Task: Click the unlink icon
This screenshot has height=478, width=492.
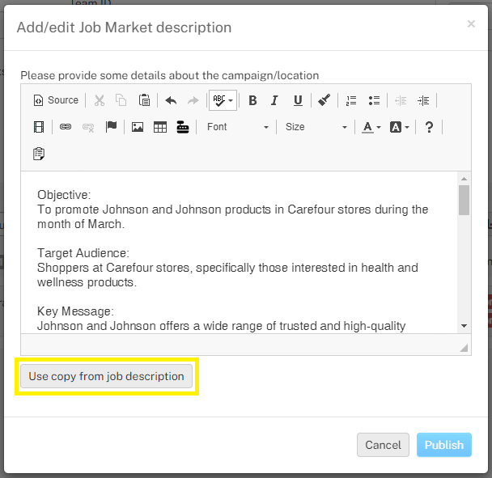Action: coord(88,127)
